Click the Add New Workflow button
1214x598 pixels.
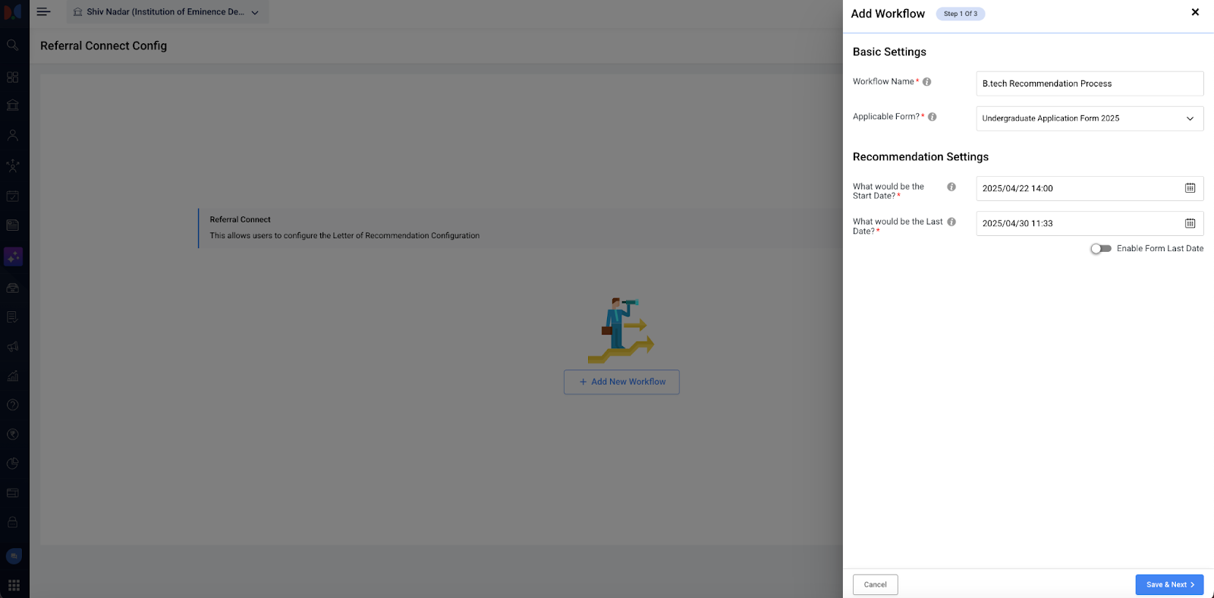[x=621, y=382]
